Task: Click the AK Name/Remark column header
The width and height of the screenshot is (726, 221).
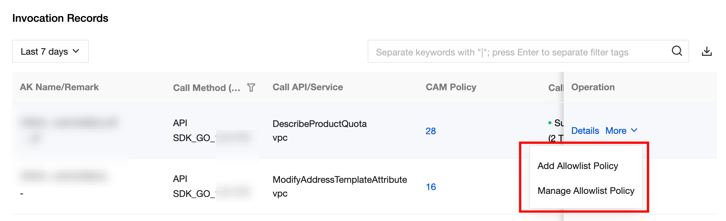Action: [x=59, y=87]
